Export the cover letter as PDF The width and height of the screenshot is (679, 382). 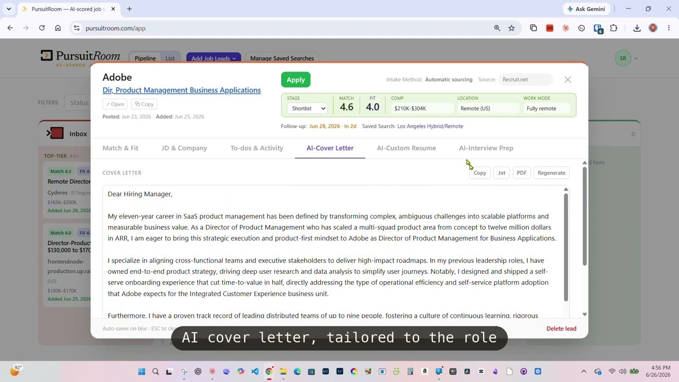[x=521, y=173]
